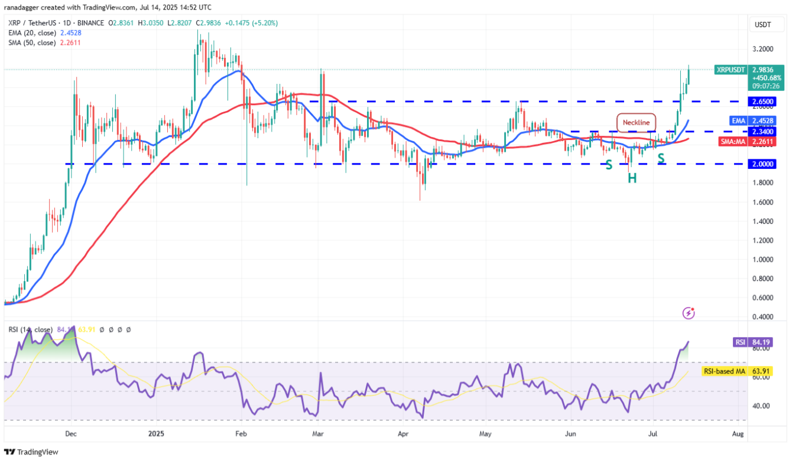Click the right S shoulder marker
The height and width of the screenshot is (461, 789).
pyautogui.click(x=661, y=158)
